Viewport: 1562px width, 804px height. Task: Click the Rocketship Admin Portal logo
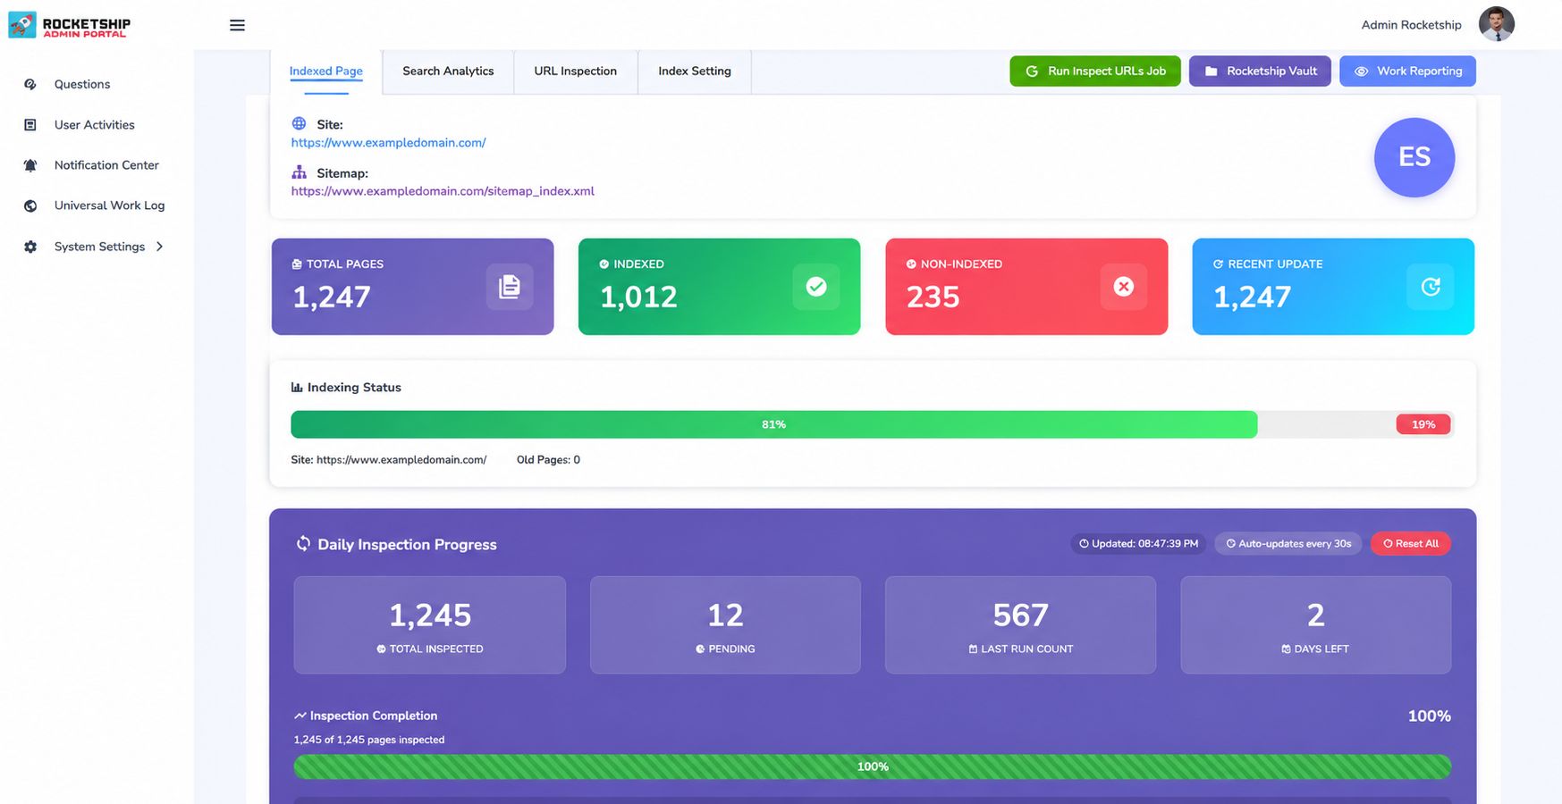pos(70,25)
